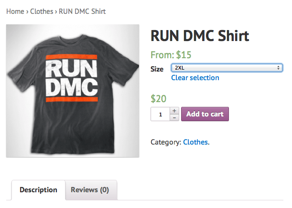Go to Home via breadcrumb
The image size is (292, 208).
pos(15,11)
